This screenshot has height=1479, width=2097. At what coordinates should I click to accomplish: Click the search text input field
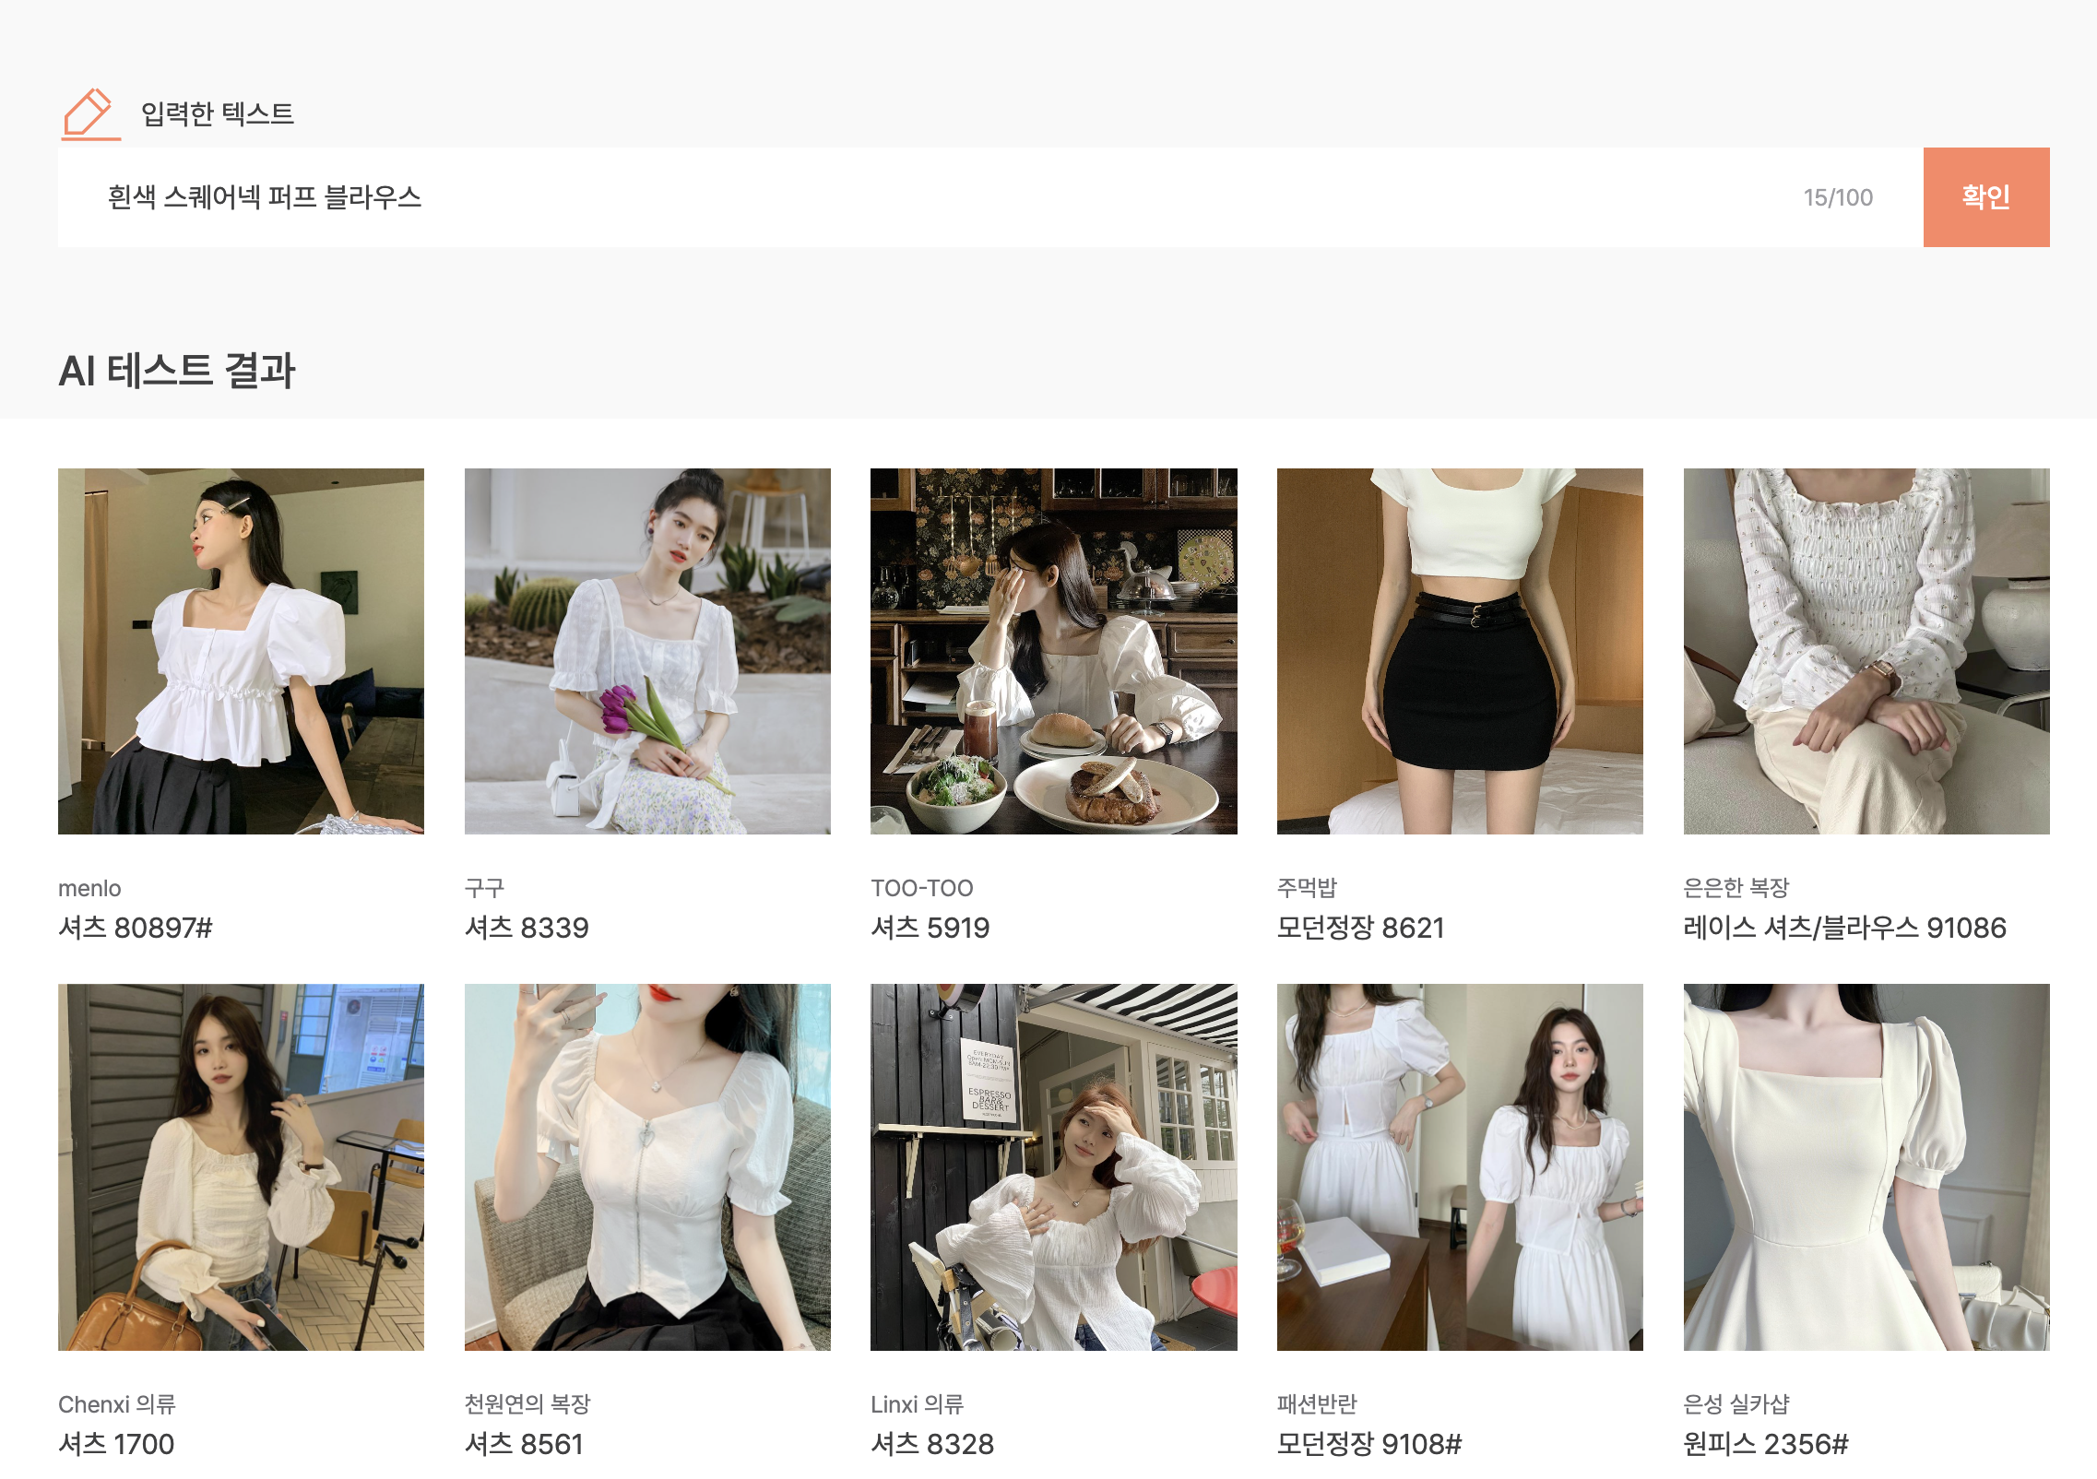pos(922,197)
